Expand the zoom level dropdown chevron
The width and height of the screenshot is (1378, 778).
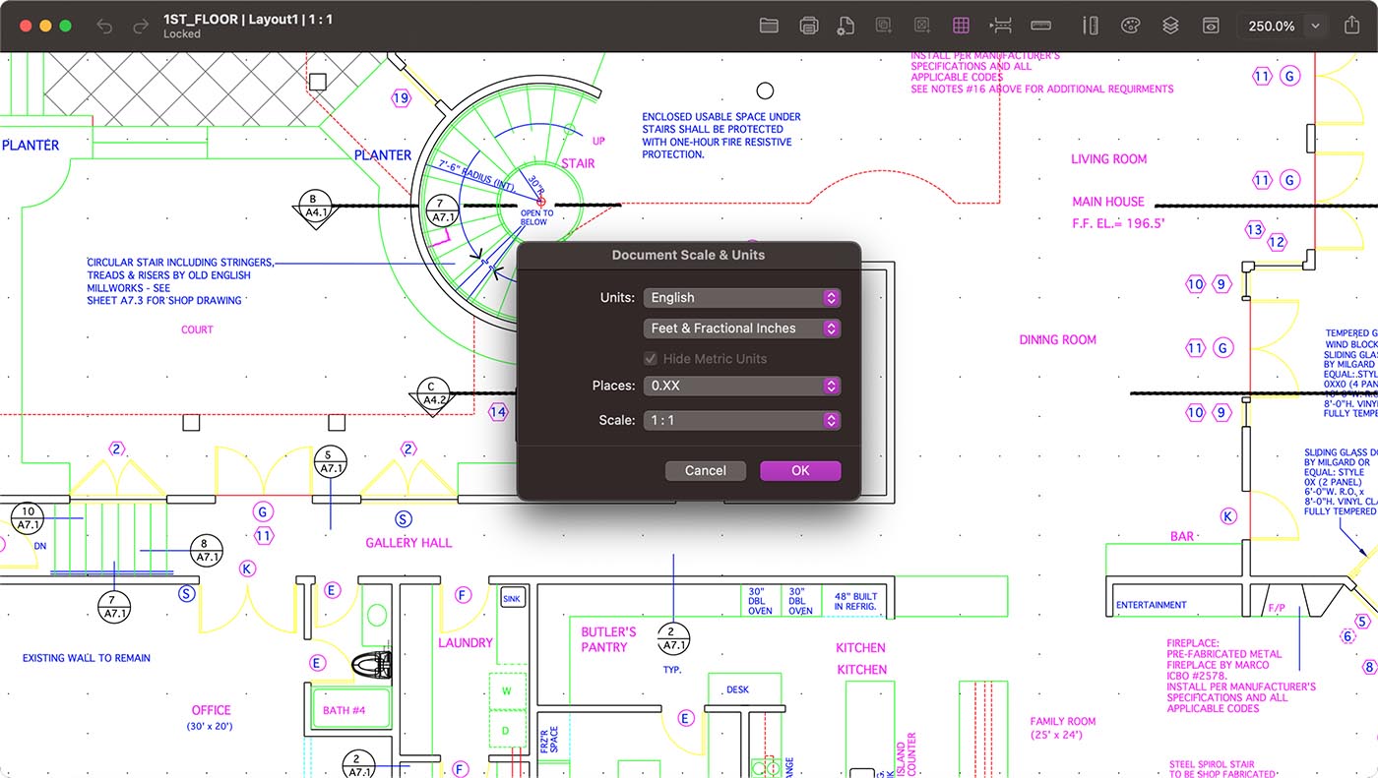[1315, 26]
